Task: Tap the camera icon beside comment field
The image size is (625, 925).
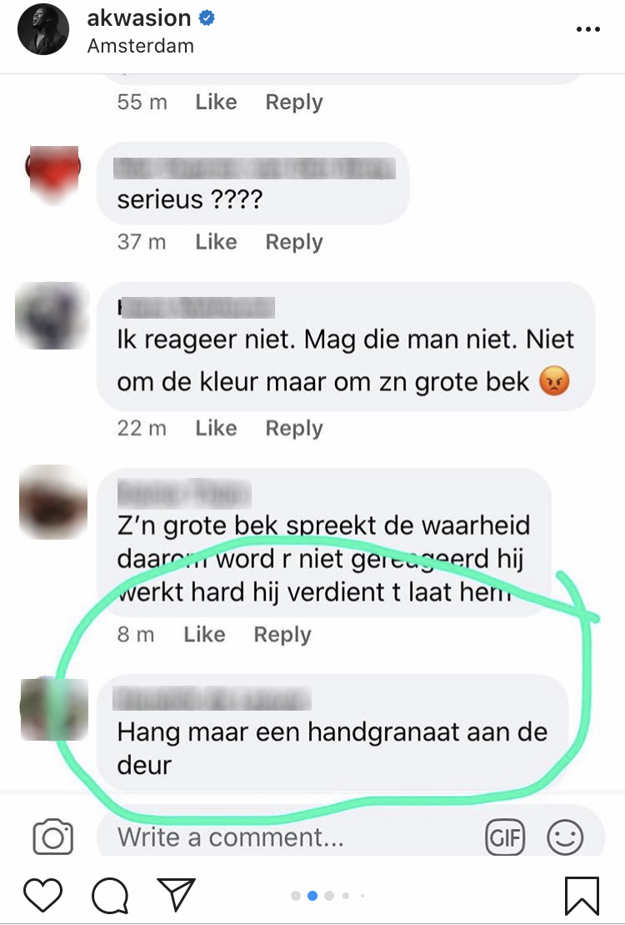Action: [x=53, y=837]
